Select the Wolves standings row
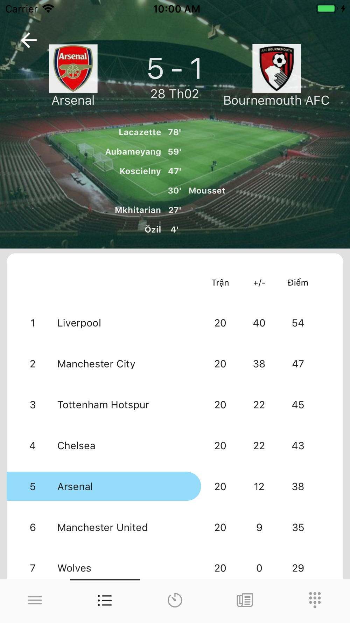The image size is (350, 623). [175, 568]
